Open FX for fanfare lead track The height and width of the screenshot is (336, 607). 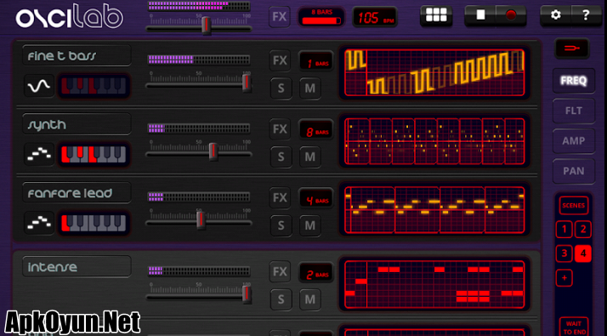tap(280, 197)
